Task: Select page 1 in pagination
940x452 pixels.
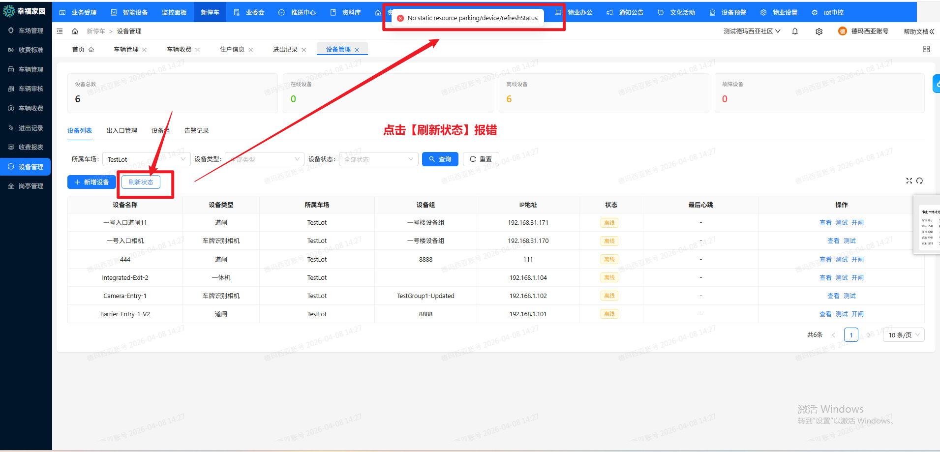Action: [x=851, y=335]
